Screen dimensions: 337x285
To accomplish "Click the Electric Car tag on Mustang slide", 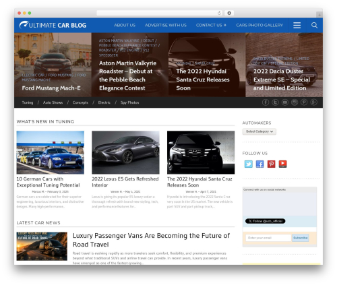I will pyautogui.click(x=33, y=75).
